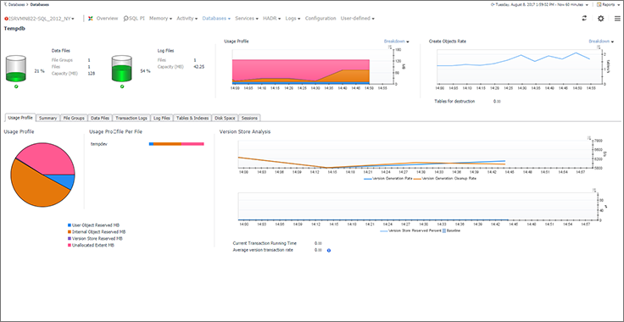Image resolution: width=624 pixels, height=322 pixels.
Task: Click User Object Reserved MB legend swatch
Action: tap(70, 225)
